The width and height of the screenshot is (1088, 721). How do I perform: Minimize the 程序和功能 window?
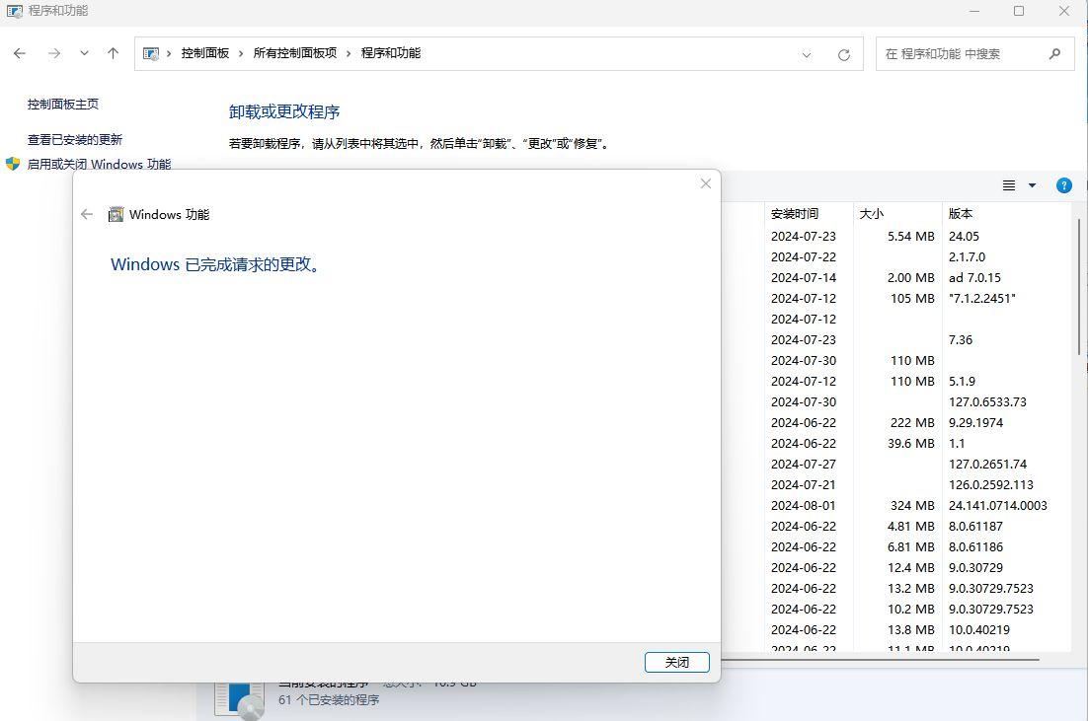tap(974, 11)
